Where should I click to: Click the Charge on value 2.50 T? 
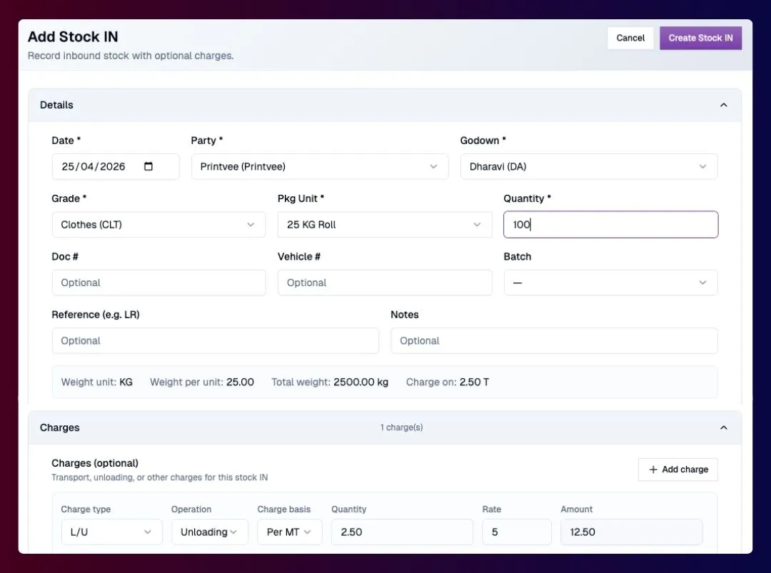[474, 382]
